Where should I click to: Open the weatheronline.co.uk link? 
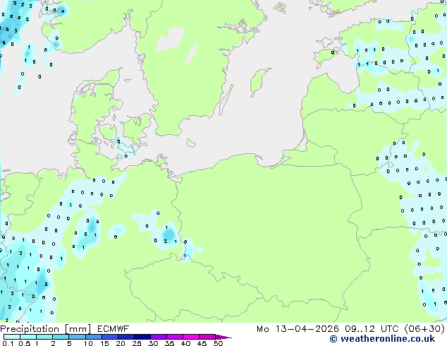pyautogui.click(x=382, y=339)
